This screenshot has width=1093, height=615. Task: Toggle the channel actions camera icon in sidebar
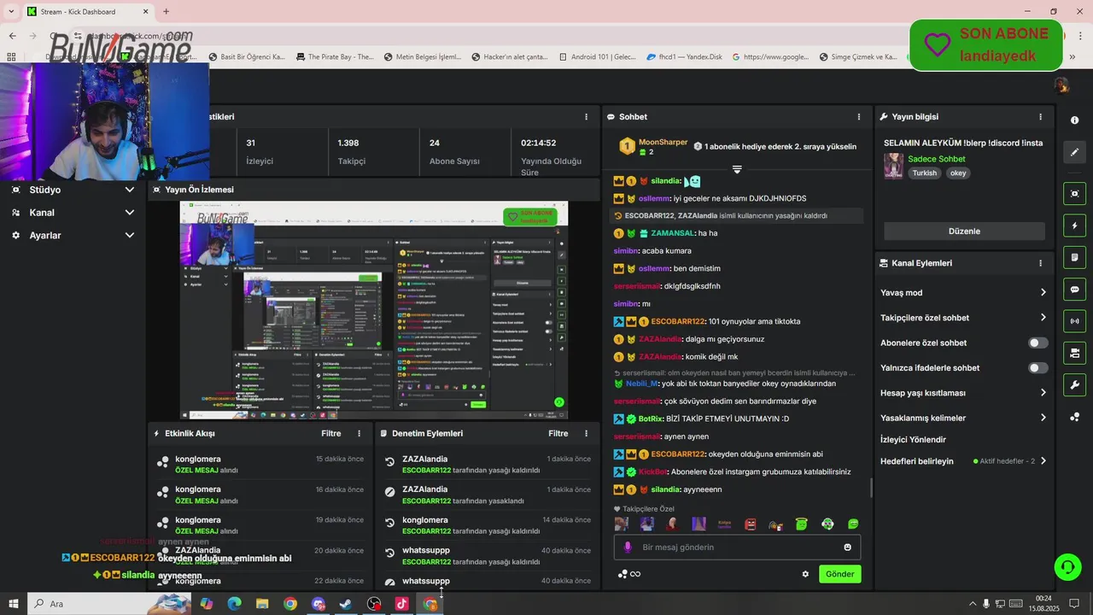click(1074, 353)
